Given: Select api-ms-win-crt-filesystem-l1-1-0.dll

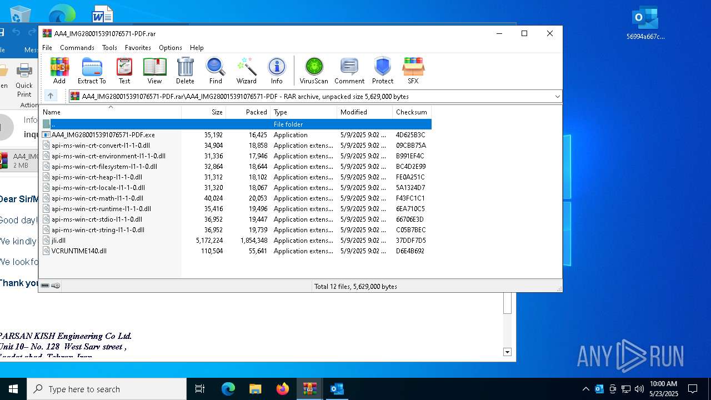Looking at the screenshot, I should [x=236, y=167].
